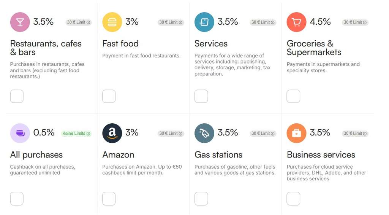Show 30 € Limit info for Fast food
Viewport: 389px width, 215px height.
[x=171, y=22]
